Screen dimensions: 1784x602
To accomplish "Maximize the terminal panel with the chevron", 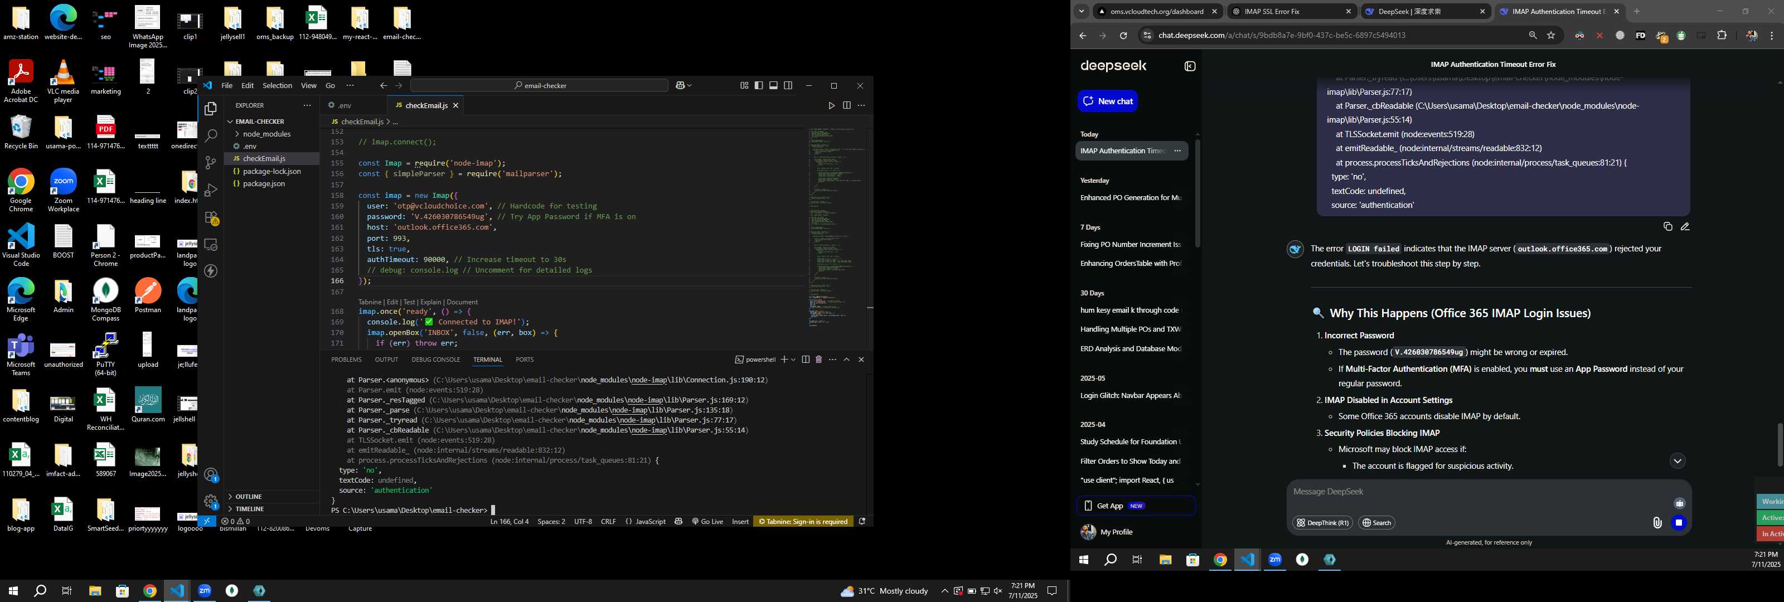I will 846,360.
